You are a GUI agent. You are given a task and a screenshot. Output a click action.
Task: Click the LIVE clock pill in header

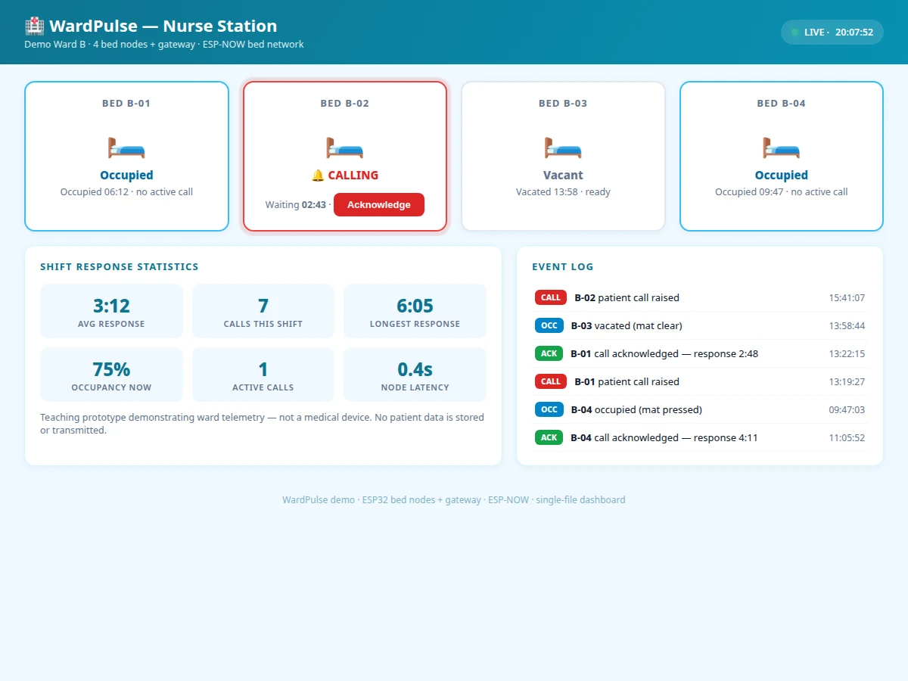click(x=832, y=33)
